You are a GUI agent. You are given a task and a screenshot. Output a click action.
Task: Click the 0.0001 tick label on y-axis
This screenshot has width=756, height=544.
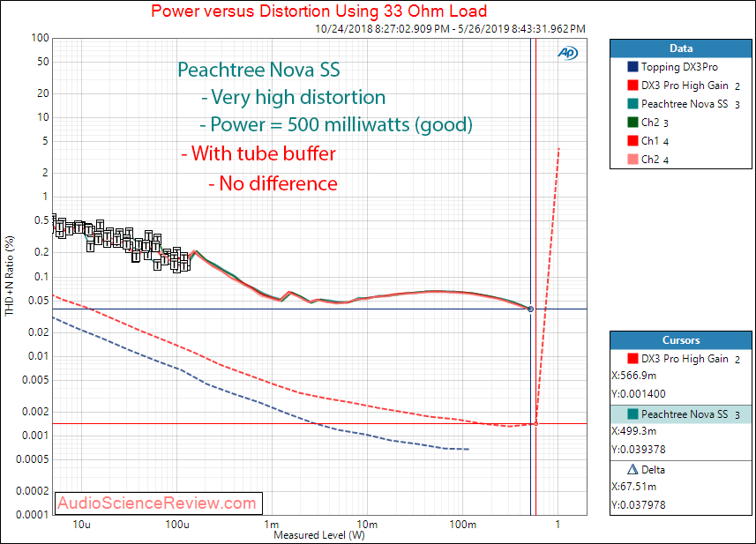tap(33, 515)
